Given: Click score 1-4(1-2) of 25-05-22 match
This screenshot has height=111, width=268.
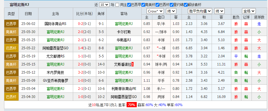Looking at the screenshot, I should (84, 48).
